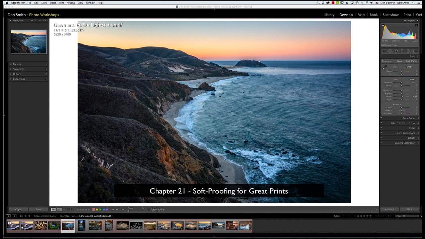The image size is (425, 239).
Task: Toggle Lens Corrections panel on/off switch
Action: tap(381, 133)
